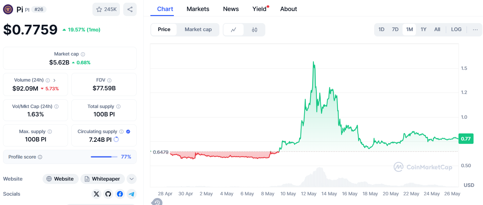Image resolution: width=483 pixels, height=205 pixels.
Task: Click the 77% profile score value
Action: (126, 157)
